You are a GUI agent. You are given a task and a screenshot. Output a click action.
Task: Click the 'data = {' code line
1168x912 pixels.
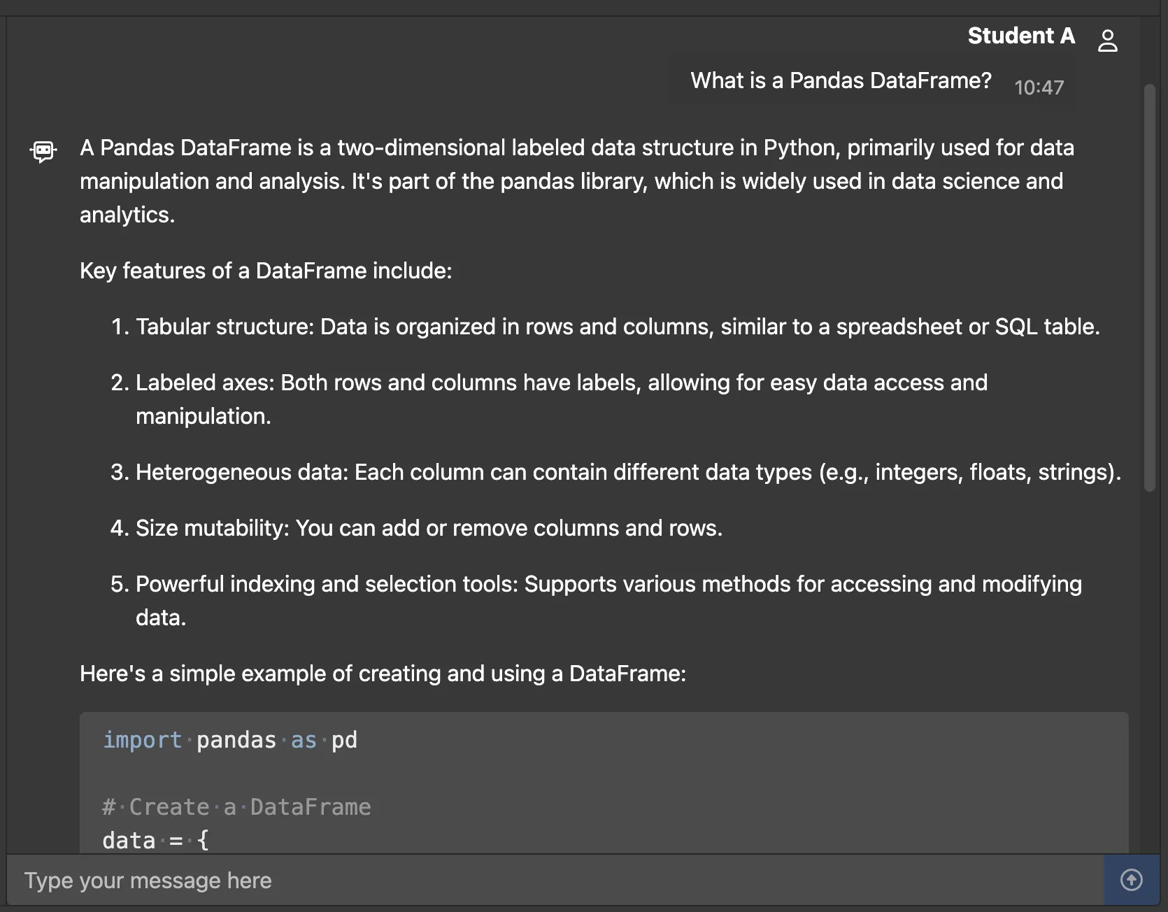(x=155, y=840)
